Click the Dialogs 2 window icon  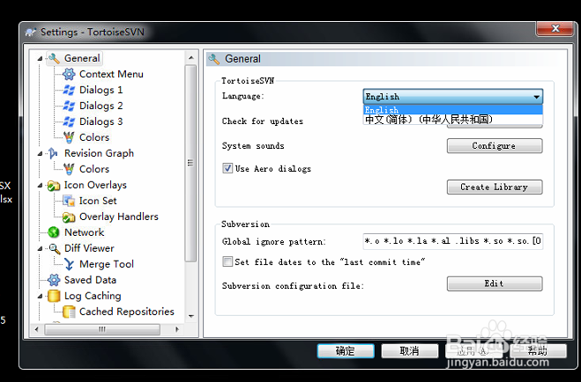click(x=69, y=106)
